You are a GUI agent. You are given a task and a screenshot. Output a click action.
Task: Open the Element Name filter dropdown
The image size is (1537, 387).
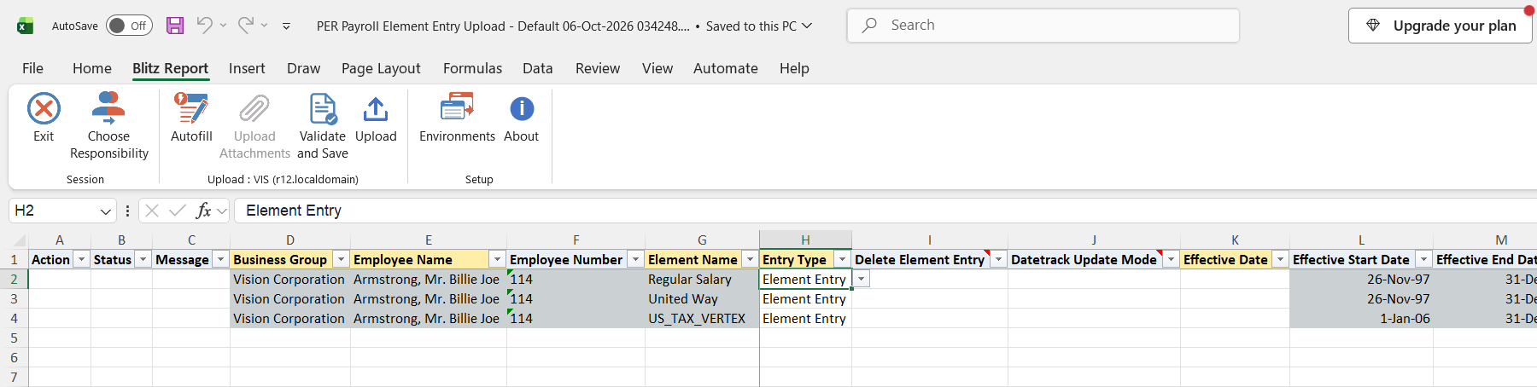click(750, 259)
